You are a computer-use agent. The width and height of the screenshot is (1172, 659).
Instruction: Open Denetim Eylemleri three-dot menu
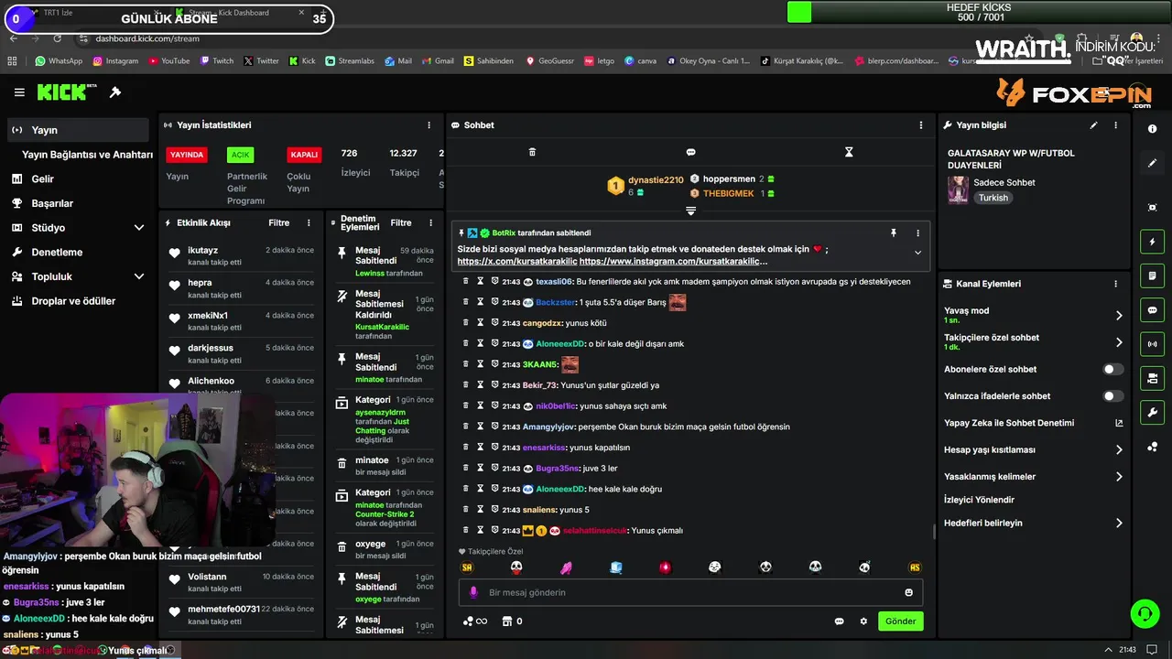click(x=430, y=222)
